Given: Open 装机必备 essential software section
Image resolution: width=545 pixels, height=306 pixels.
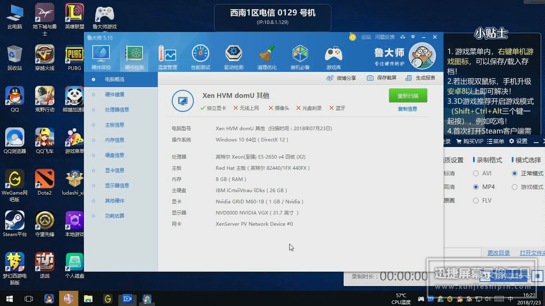Looking at the screenshot, I should pos(300,58).
